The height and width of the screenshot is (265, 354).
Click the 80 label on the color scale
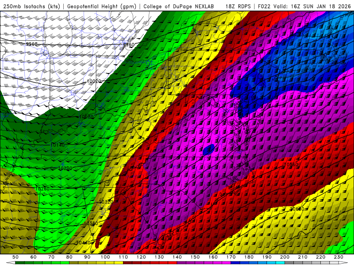69,257
